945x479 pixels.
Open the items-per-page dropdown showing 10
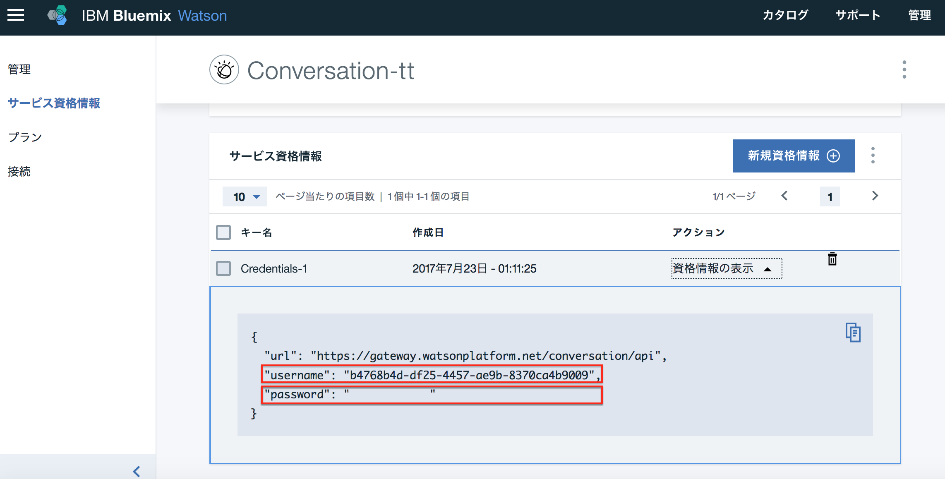tap(245, 196)
